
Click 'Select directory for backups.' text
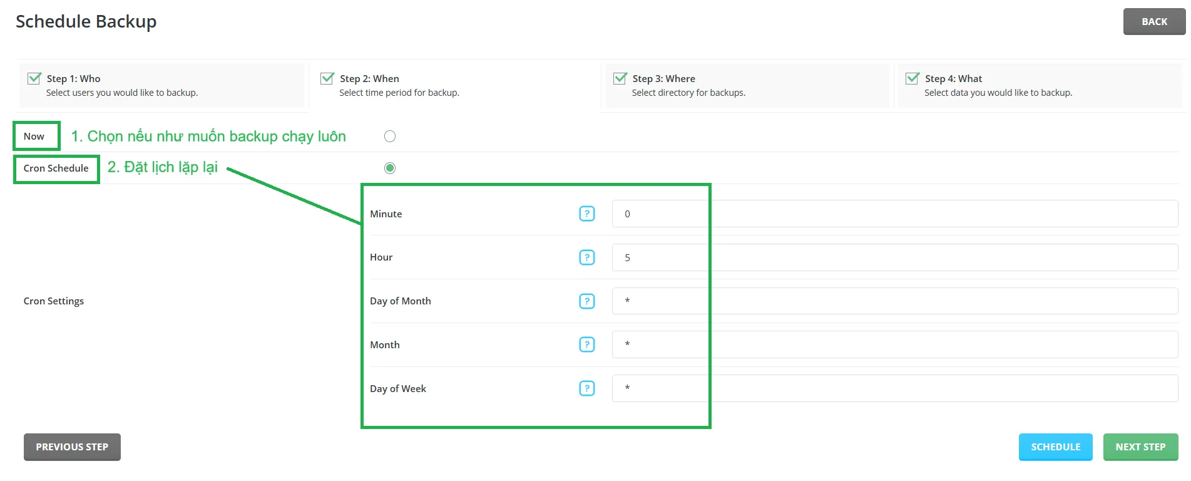coord(688,93)
